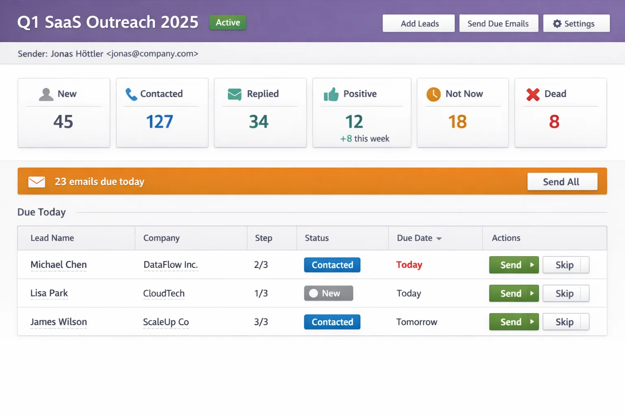Toggle Lisa Park's New status pill

pyautogui.click(x=328, y=293)
